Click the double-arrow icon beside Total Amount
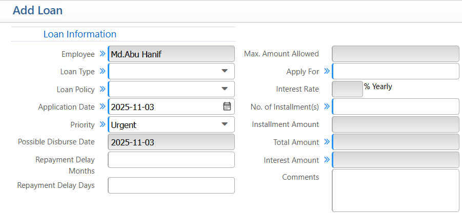The image size is (462, 213). click(x=327, y=142)
